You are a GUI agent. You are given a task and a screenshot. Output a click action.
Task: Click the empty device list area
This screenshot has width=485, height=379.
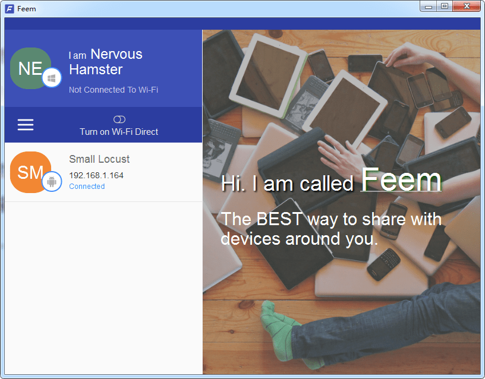tap(103, 288)
